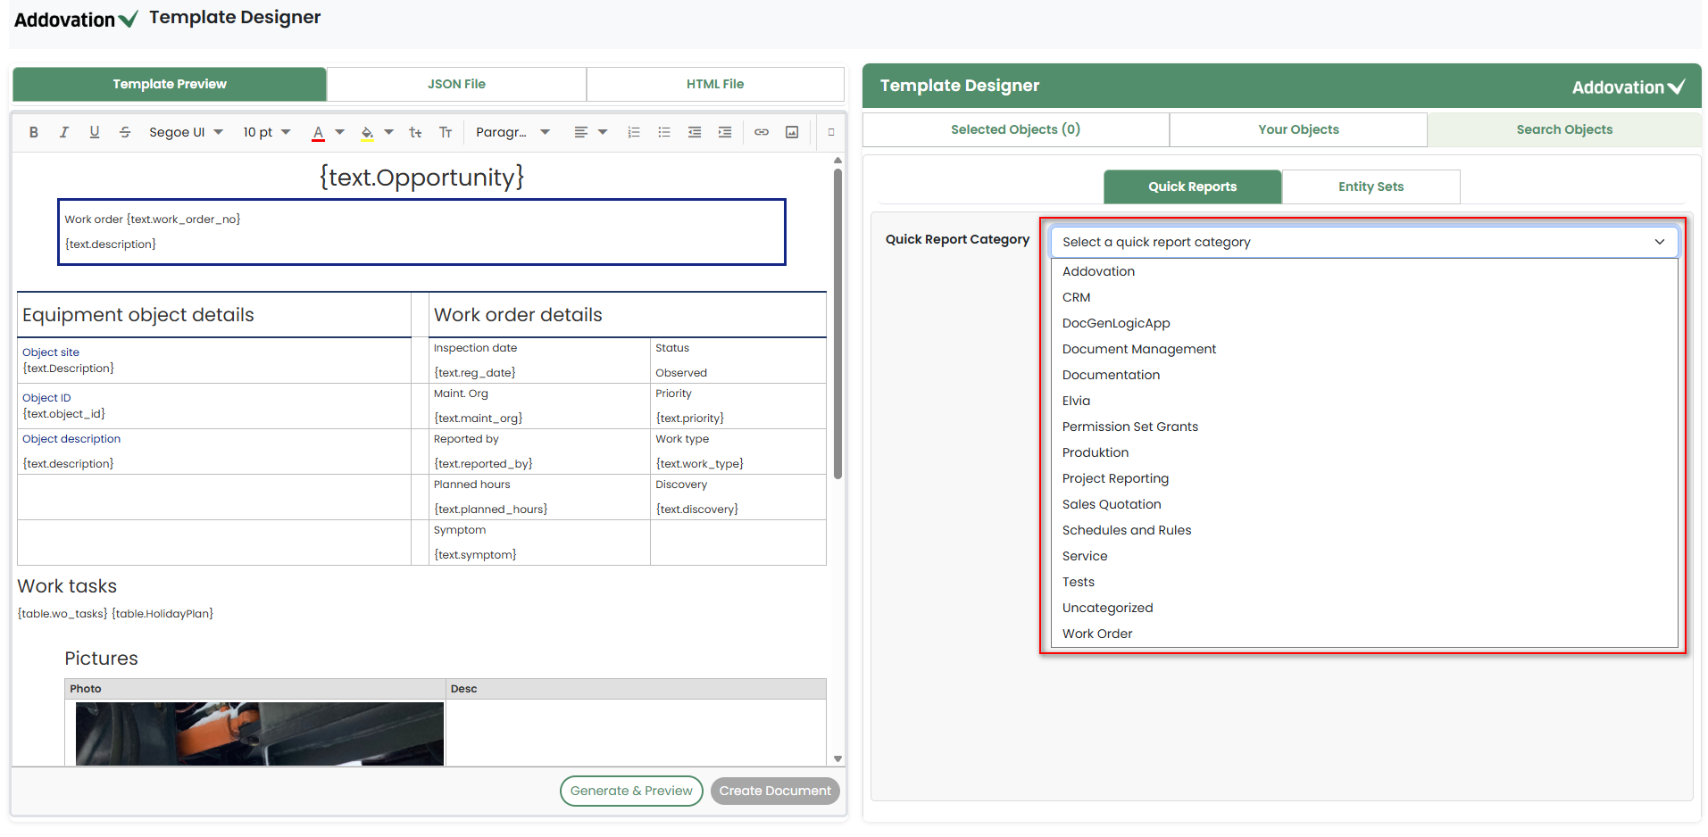Apply italic text formatting
The image size is (1708, 837).
click(64, 132)
